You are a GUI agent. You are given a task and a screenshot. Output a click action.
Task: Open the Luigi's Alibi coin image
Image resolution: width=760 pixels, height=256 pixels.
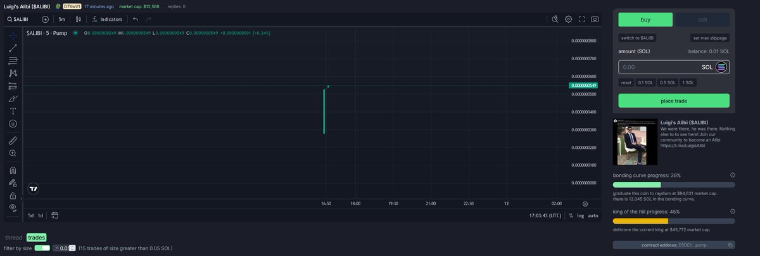[634, 142]
